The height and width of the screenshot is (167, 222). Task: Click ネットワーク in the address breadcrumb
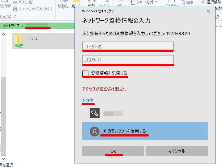11,26
